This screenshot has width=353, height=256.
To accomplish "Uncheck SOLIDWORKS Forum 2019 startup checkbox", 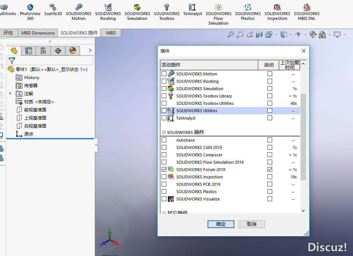I will tap(270, 169).
